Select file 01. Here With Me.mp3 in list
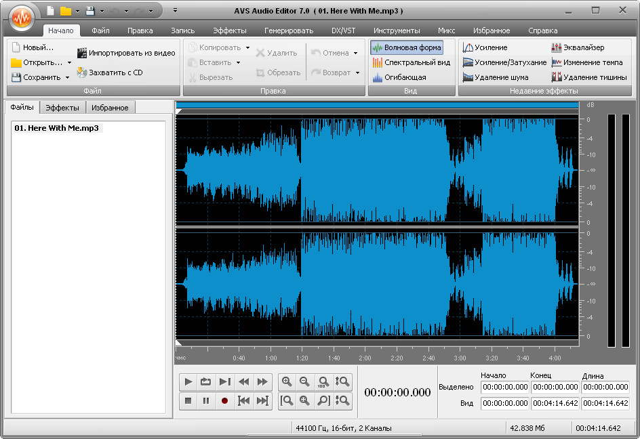Viewport: 640px width, 439px height. (57, 128)
